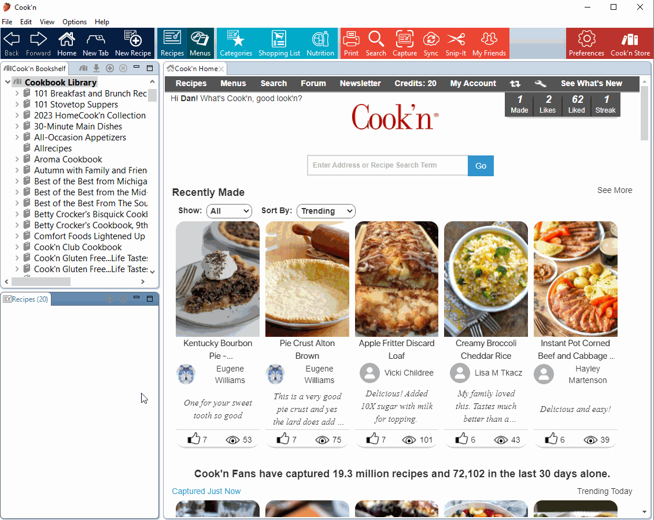Viewport: 654px width, 520px height.
Task: Like the Instant Pot Corned Beef thumbs-up
Action: 551,439
